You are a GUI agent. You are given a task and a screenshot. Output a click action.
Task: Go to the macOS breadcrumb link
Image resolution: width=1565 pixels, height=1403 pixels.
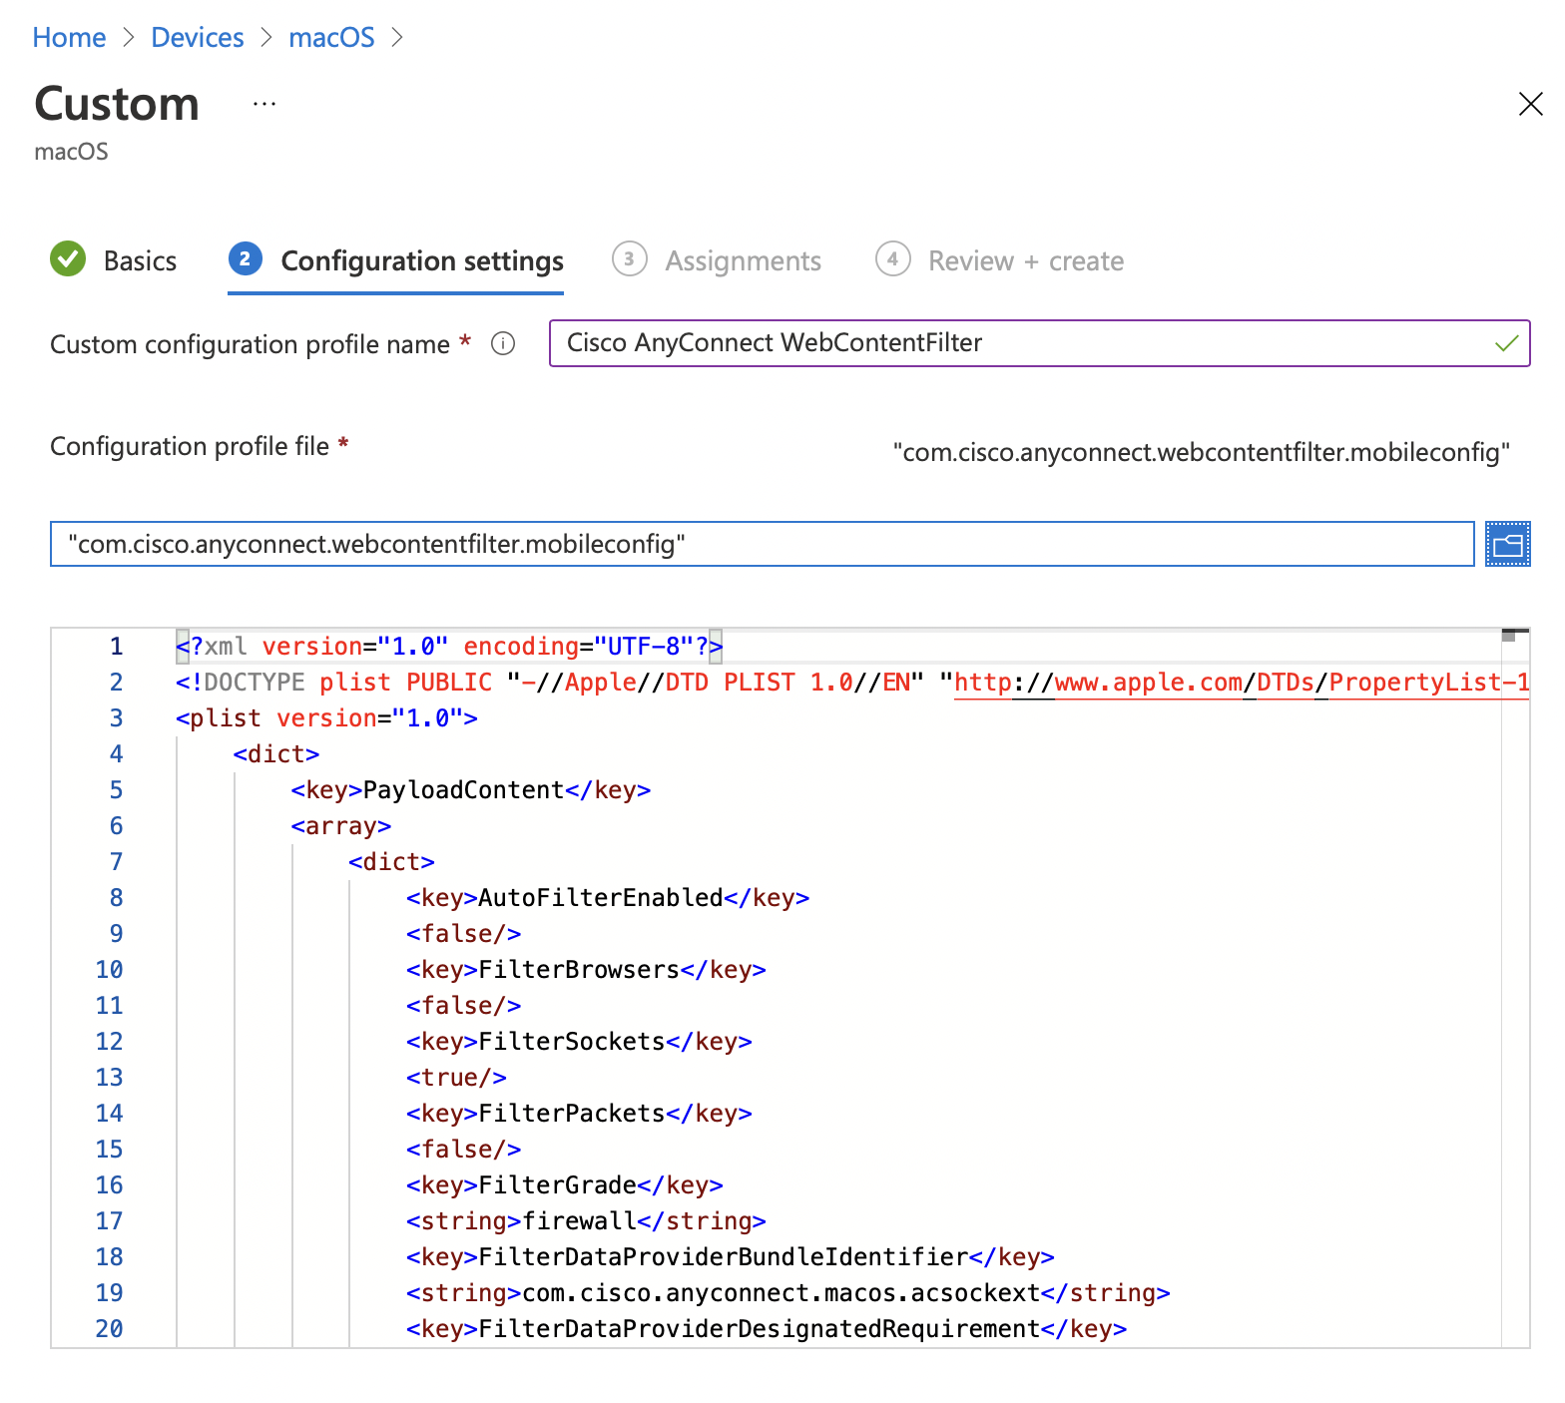click(x=331, y=38)
